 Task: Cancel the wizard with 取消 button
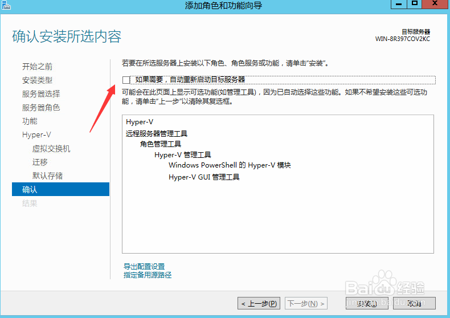[x=414, y=303]
